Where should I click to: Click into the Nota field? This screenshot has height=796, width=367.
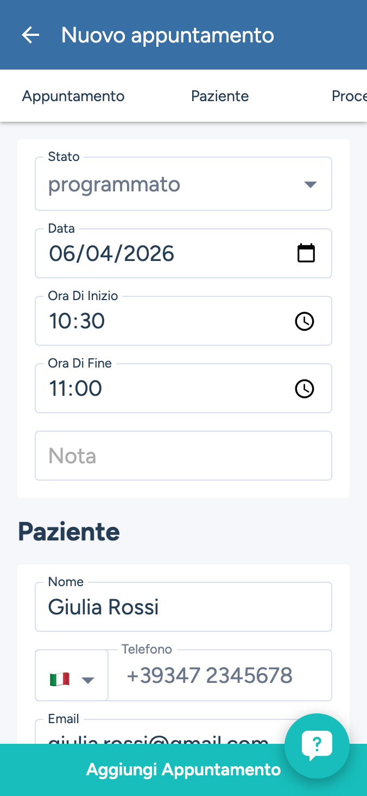click(x=184, y=456)
